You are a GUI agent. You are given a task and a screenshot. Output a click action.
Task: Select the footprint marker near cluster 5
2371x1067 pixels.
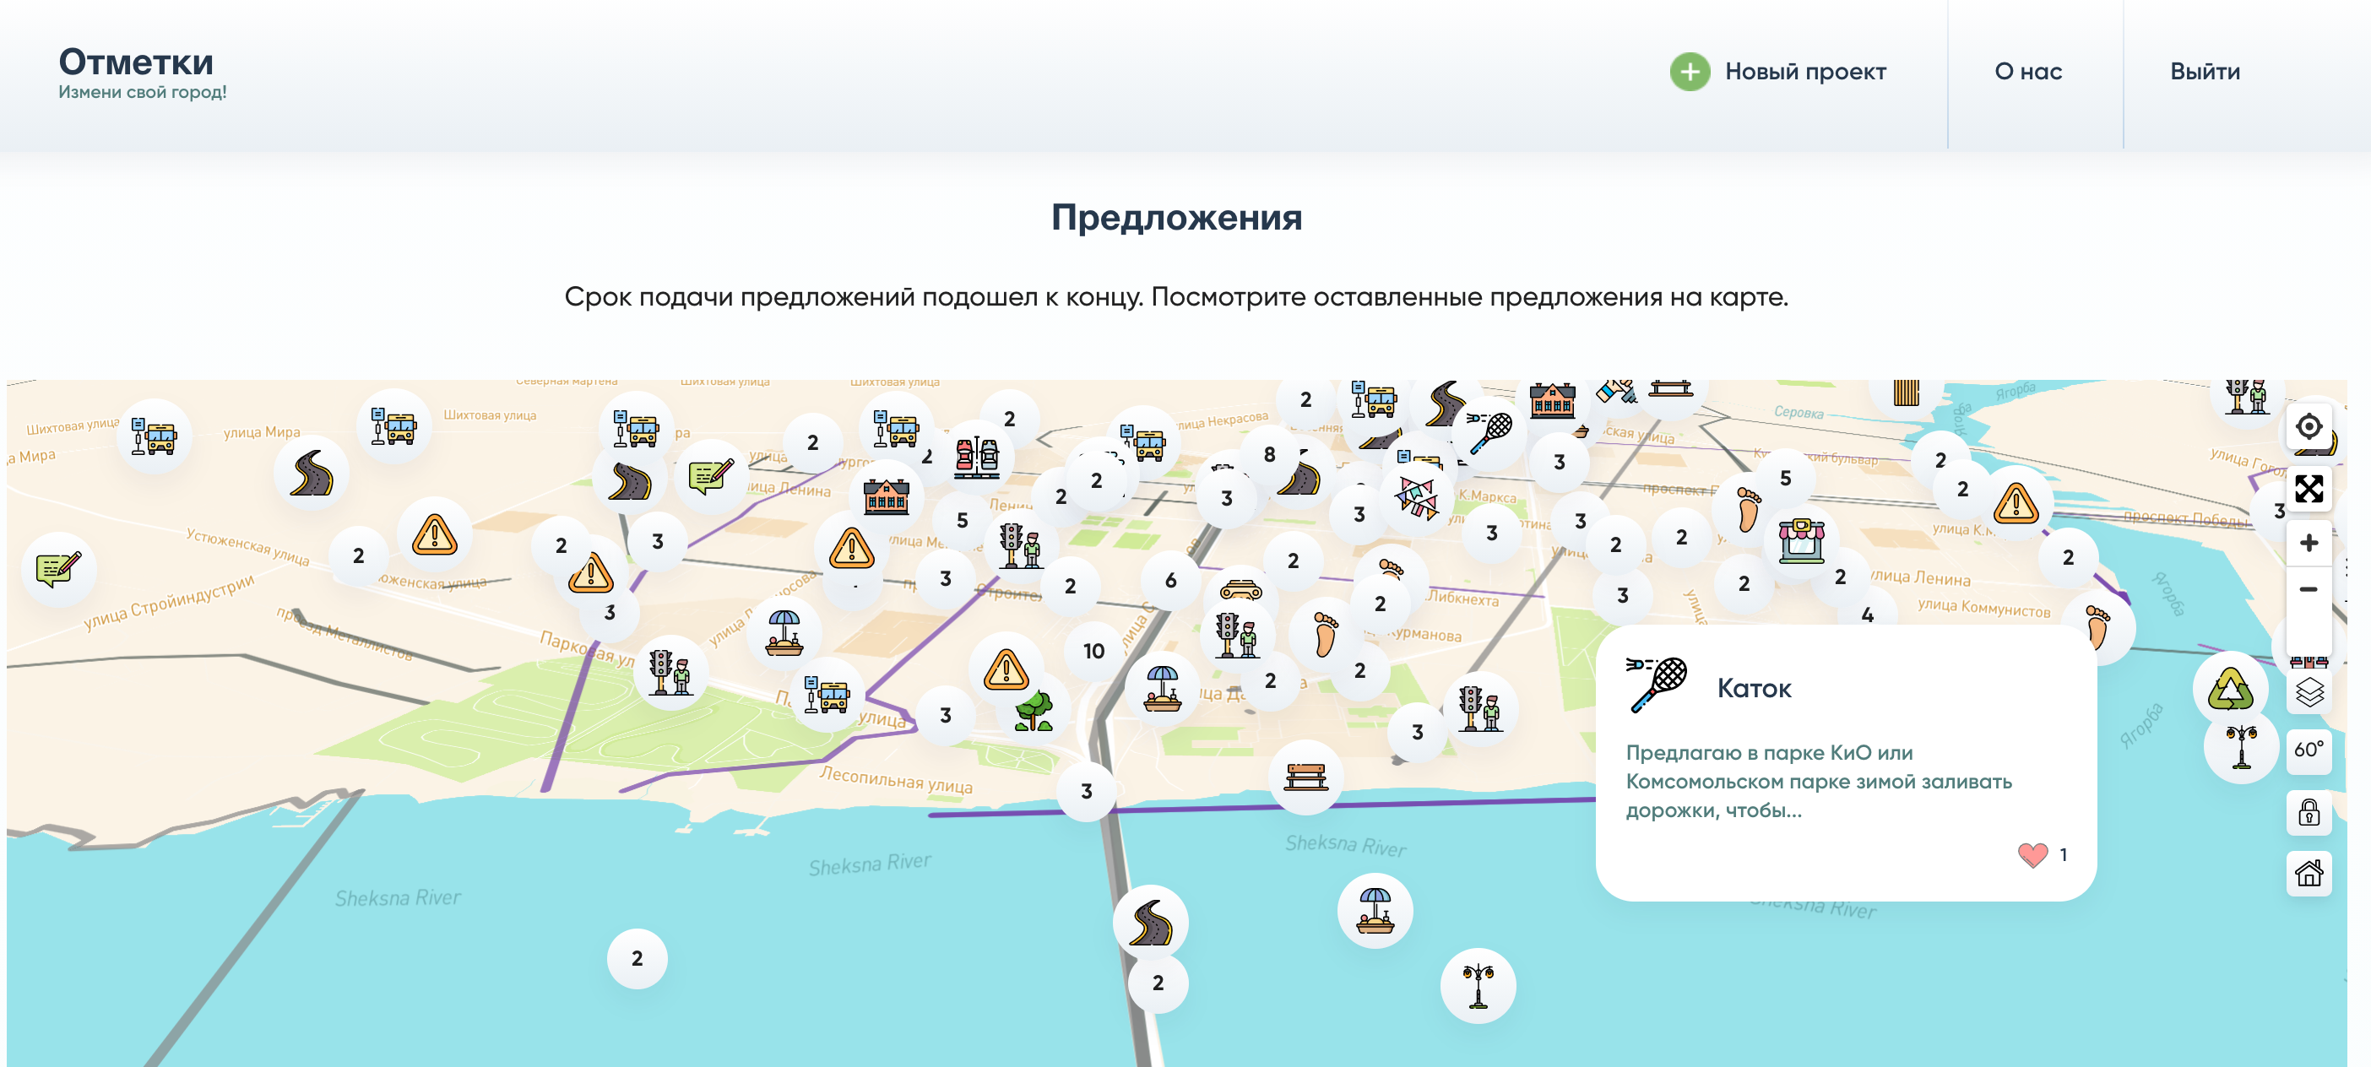[x=1748, y=509]
